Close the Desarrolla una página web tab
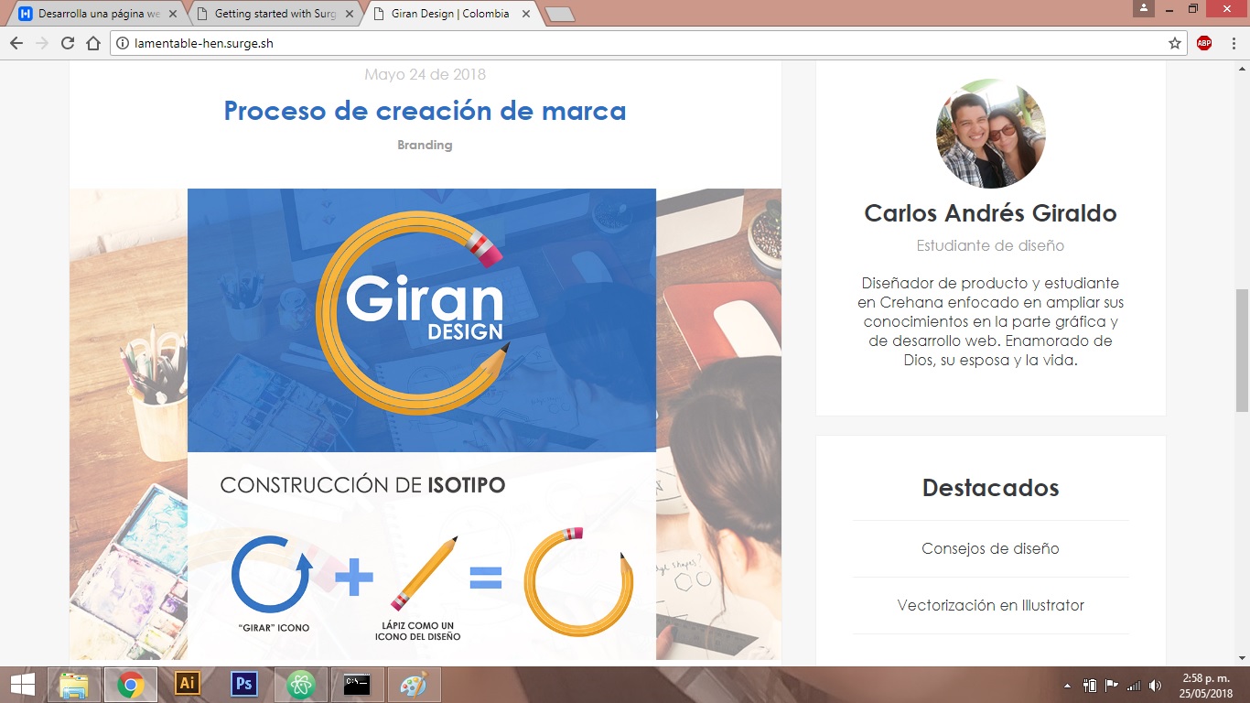The width and height of the screenshot is (1250, 703). (171, 14)
